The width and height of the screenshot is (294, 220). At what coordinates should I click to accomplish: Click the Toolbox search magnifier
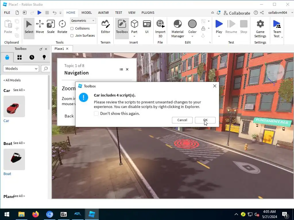(x=46, y=69)
